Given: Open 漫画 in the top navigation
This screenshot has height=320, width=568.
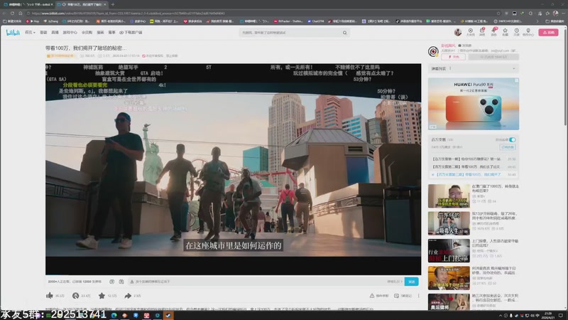Looking at the screenshot, I should click(x=100, y=33).
